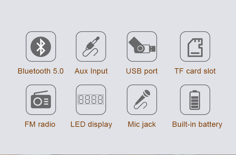Select the battery level icon
The height and width of the screenshot is (155, 236).
(x=195, y=100)
